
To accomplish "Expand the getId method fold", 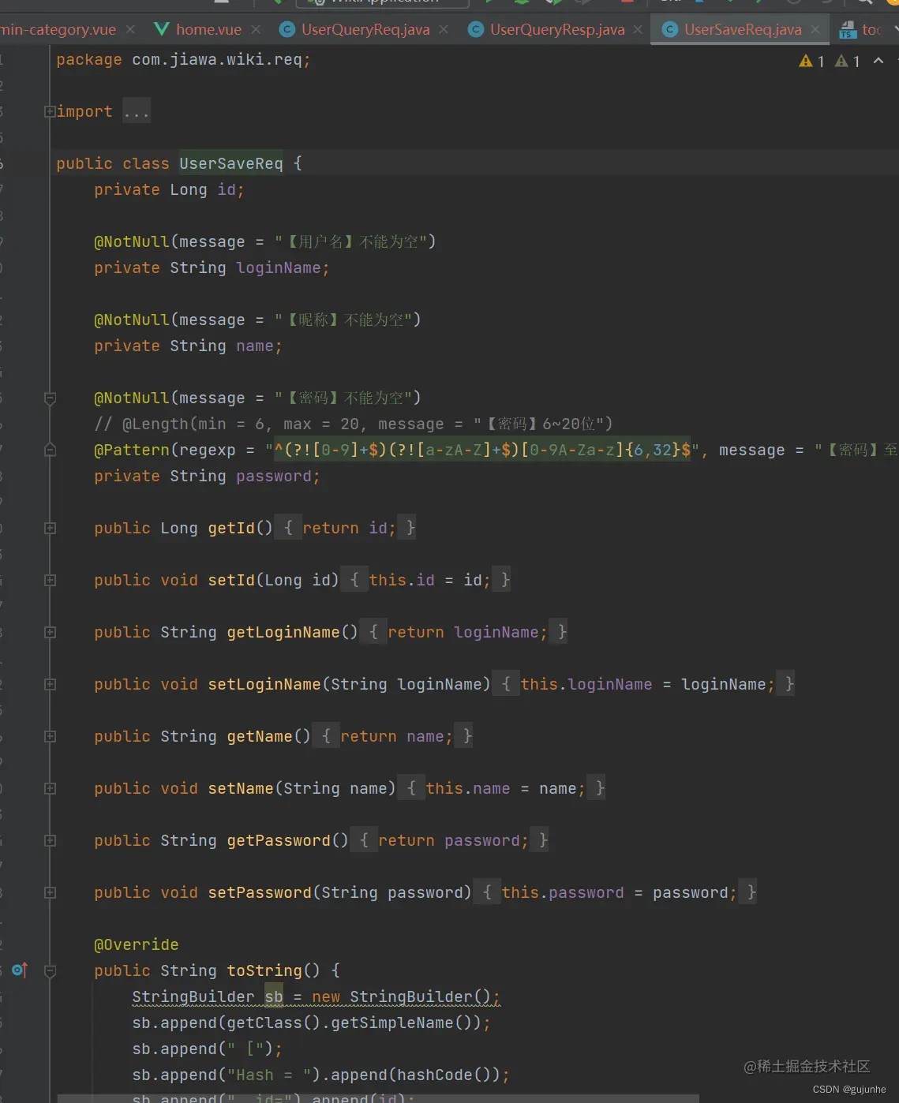I will pyautogui.click(x=50, y=528).
